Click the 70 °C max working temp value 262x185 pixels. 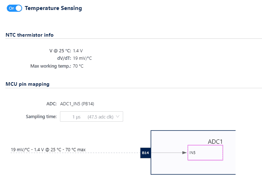[x=78, y=66]
